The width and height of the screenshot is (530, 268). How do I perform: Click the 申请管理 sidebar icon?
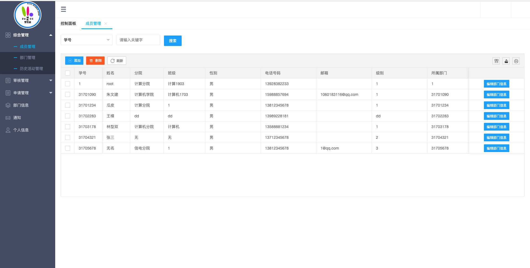point(8,93)
